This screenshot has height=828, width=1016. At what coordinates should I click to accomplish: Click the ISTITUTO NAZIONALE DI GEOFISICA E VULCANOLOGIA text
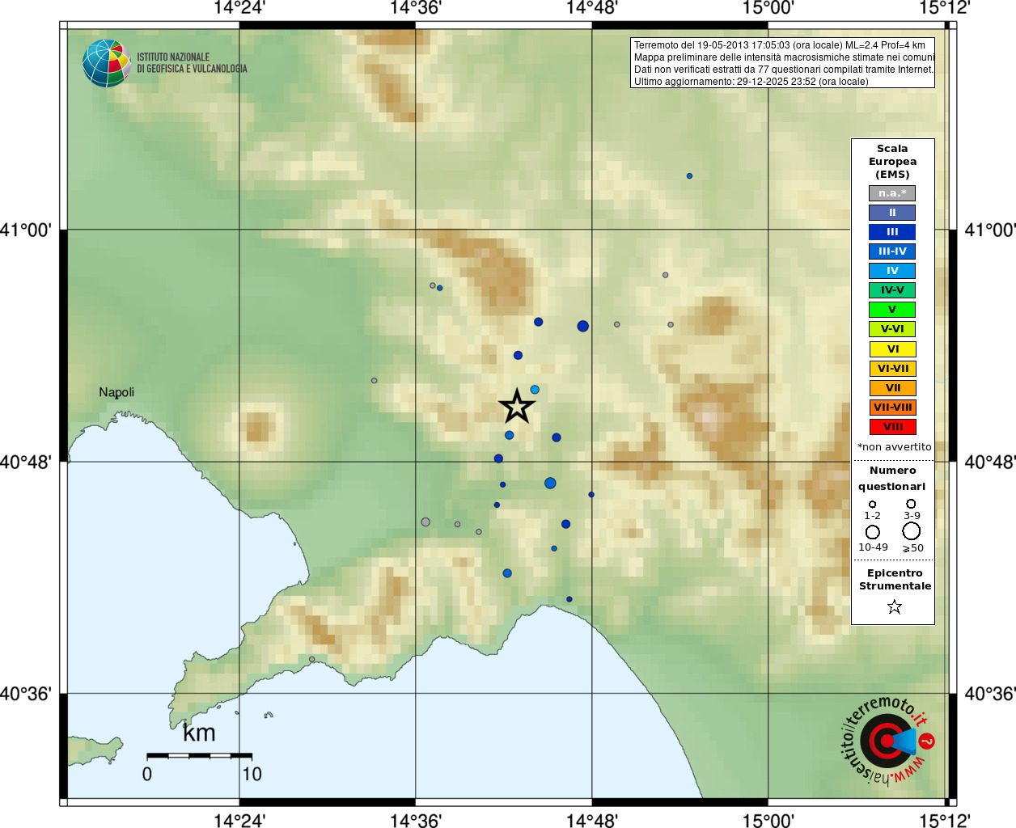click(192, 63)
